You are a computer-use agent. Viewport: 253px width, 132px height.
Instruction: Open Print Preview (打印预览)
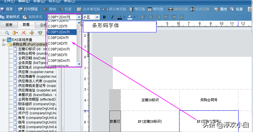[x=20, y=9]
